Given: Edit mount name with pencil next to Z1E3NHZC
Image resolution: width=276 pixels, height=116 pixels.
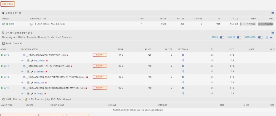Looking at the screenshot, I should click(x=32, y=72).
